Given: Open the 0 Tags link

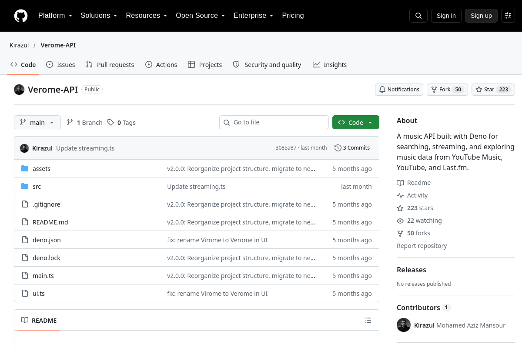Looking at the screenshot, I should (x=122, y=123).
